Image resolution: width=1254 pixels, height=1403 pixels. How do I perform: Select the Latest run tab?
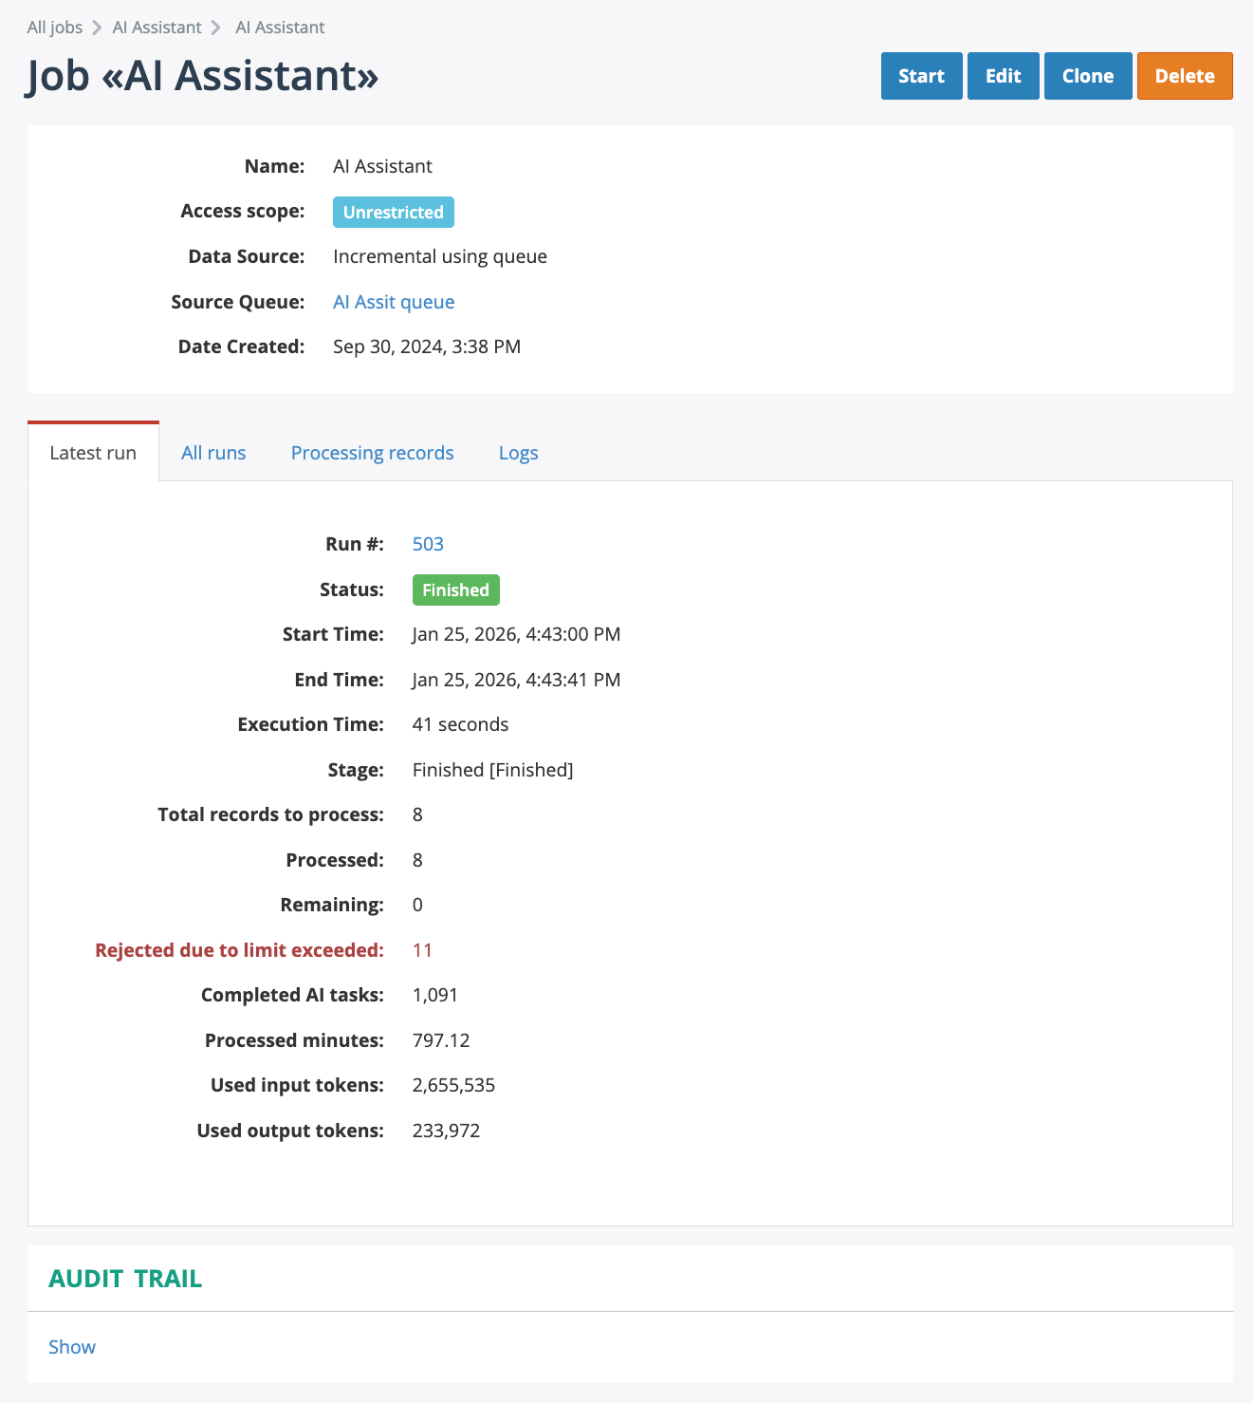pos(93,453)
